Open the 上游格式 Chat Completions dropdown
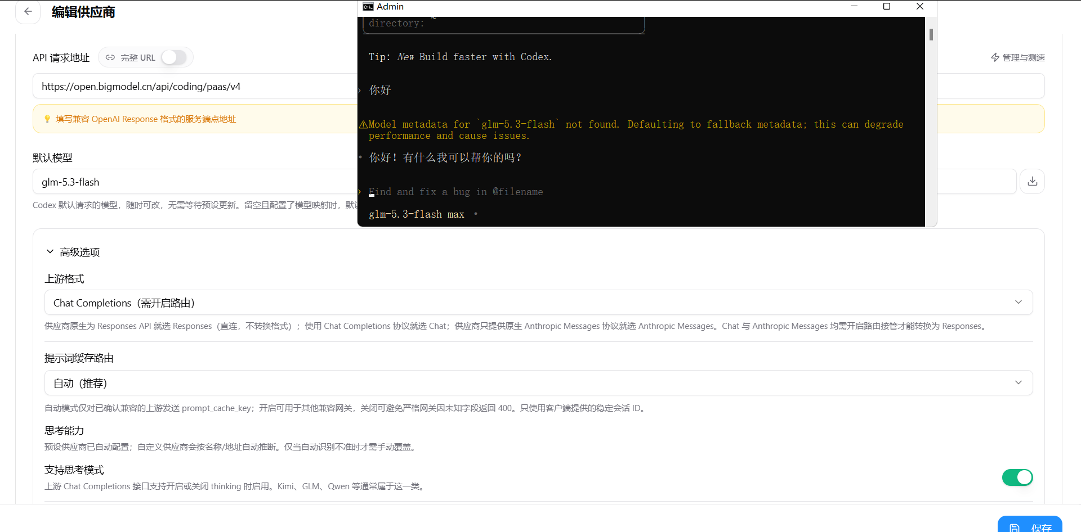Screen dimensions: 1081x532 click(x=538, y=303)
